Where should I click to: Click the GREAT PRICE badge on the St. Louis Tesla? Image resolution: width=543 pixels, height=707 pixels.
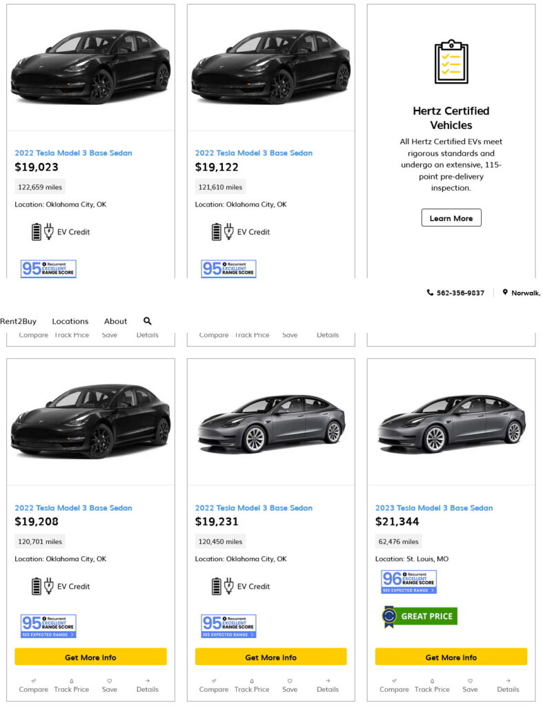[418, 616]
